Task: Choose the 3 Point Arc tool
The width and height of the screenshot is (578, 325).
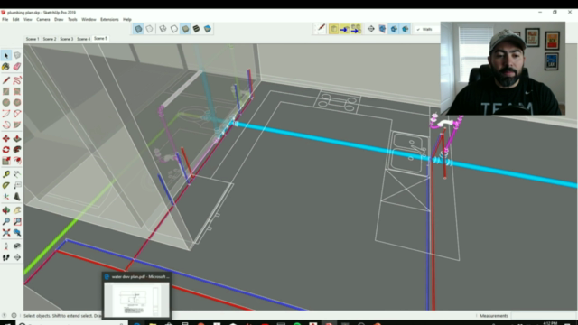Action: point(6,125)
